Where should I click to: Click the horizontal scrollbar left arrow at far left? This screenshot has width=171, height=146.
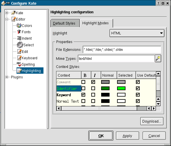pyautogui.click(x=59, y=108)
